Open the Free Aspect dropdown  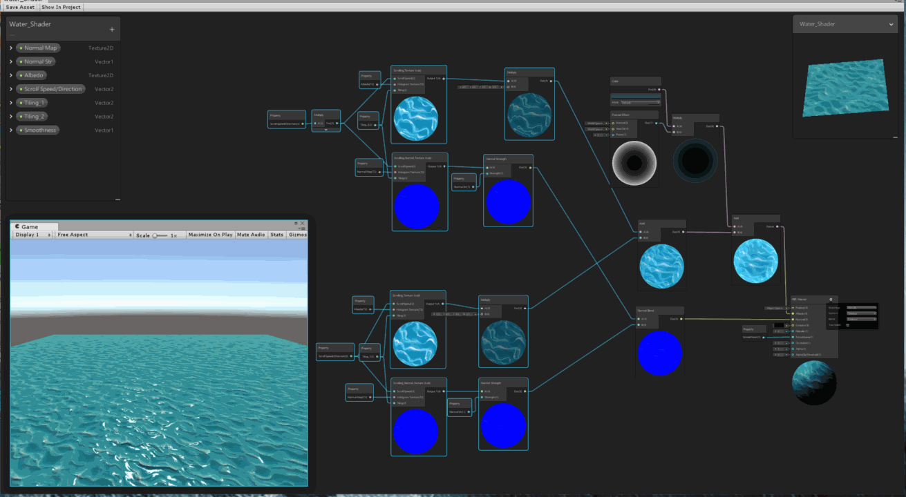pyautogui.click(x=93, y=235)
